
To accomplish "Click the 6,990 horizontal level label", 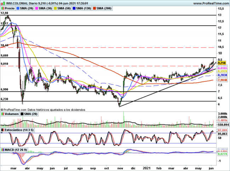I will (x=5, y=90).
